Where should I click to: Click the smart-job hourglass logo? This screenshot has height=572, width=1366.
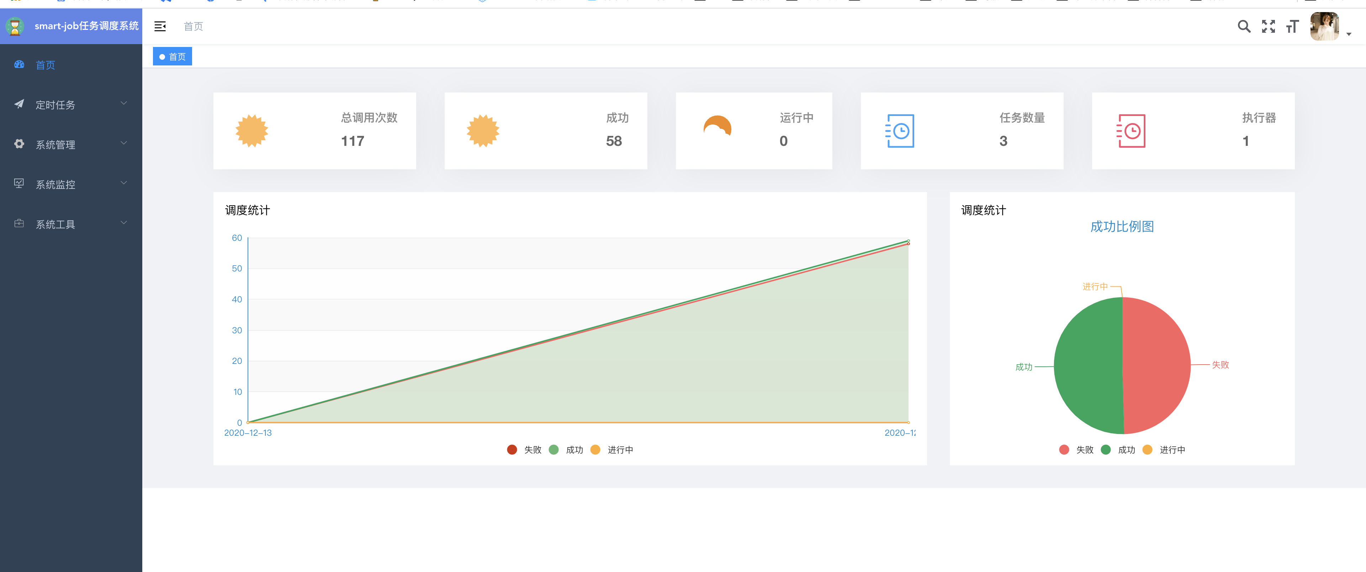[x=15, y=27]
